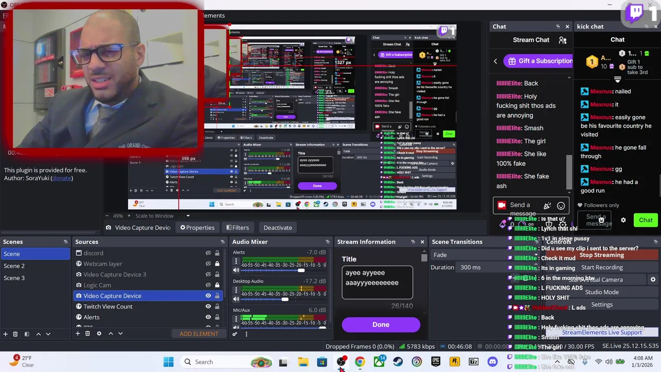Open Audio Mixer advanced properties gears icon
The image size is (661, 372).
[x=234, y=334]
